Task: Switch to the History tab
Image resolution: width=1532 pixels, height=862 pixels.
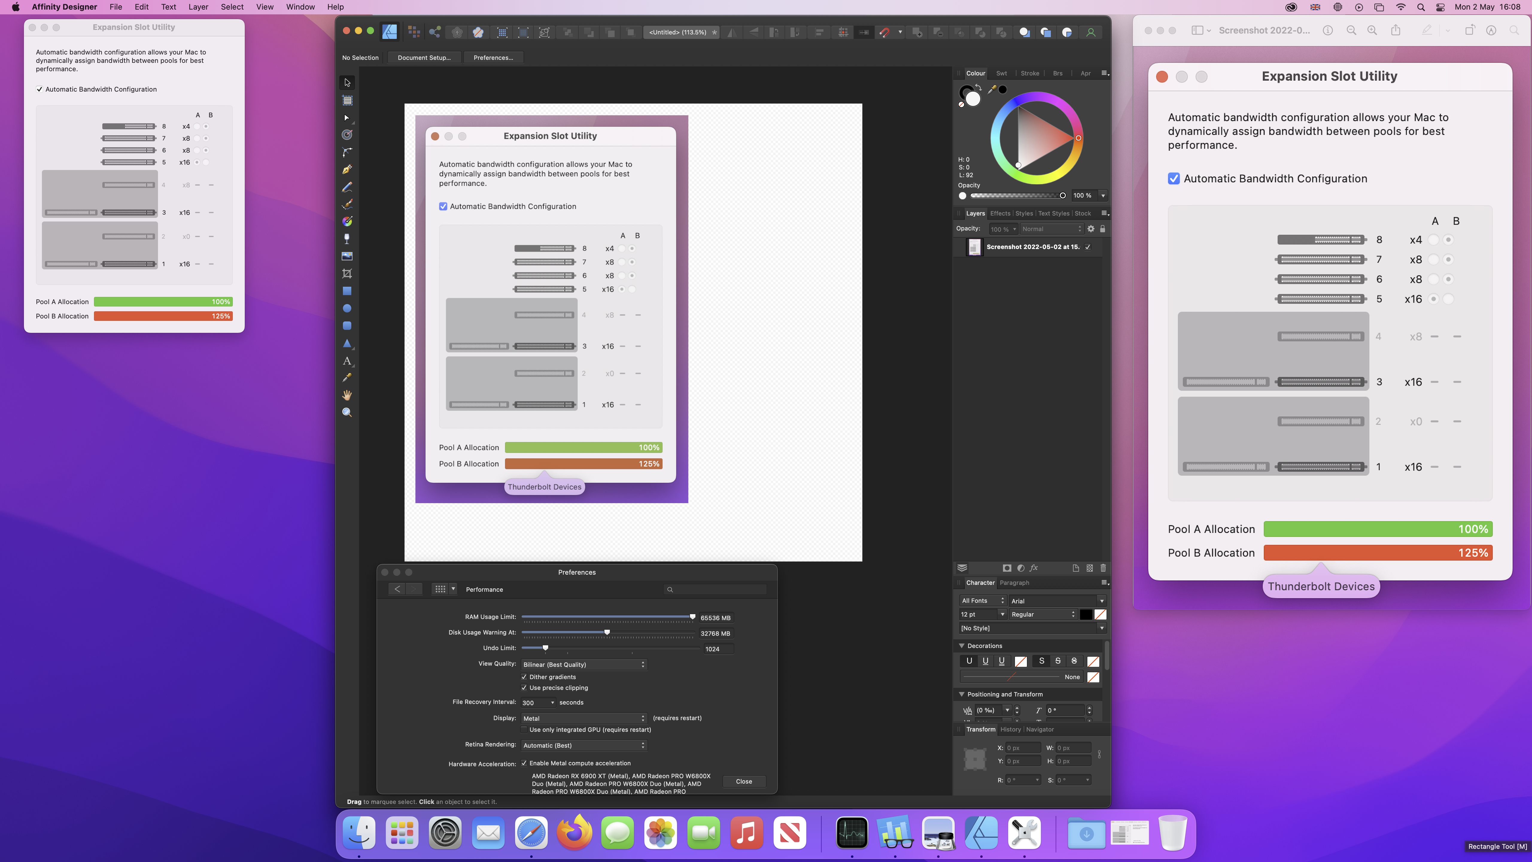Action: (x=1010, y=729)
